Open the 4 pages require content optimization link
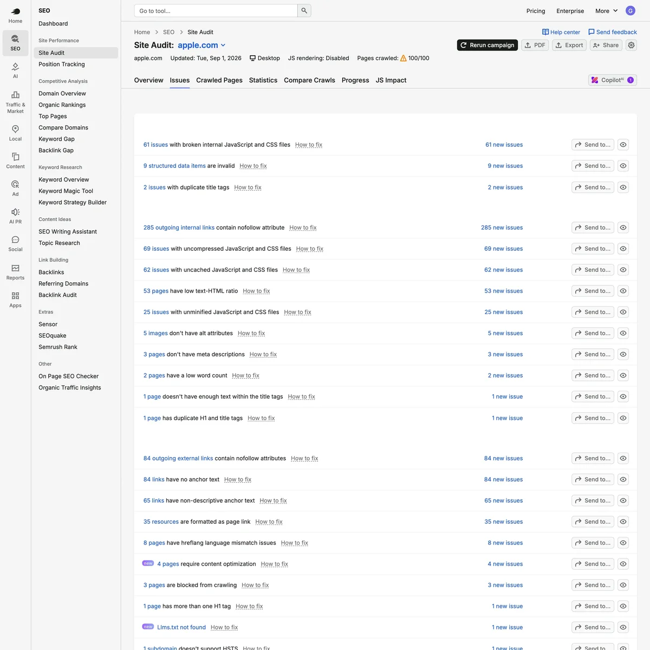This screenshot has width=650, height=650. pyautogui.click(x=168, y=564)
